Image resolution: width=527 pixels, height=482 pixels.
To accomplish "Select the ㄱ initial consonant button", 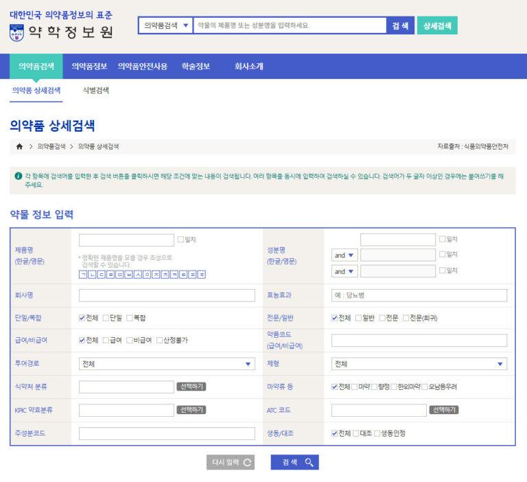I will click(x=83, y=275).
